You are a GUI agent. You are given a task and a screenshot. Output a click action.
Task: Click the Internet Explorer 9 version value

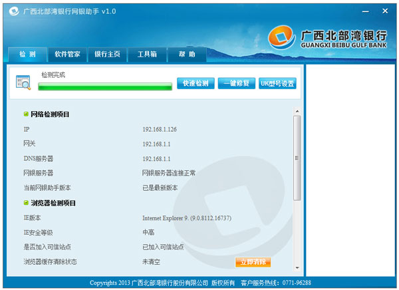[x=187, y=218]
